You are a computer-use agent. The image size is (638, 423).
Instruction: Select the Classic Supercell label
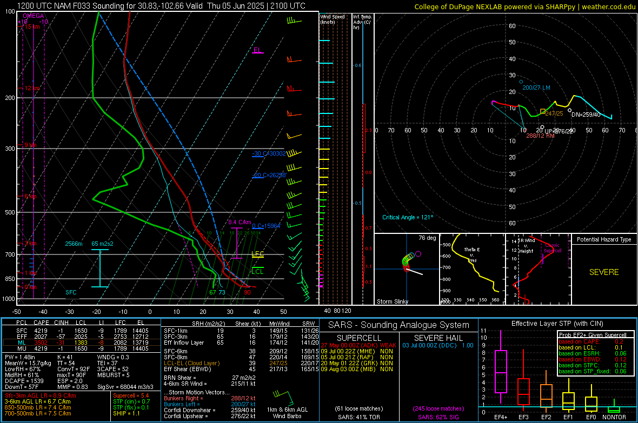[x=553, y=248]
